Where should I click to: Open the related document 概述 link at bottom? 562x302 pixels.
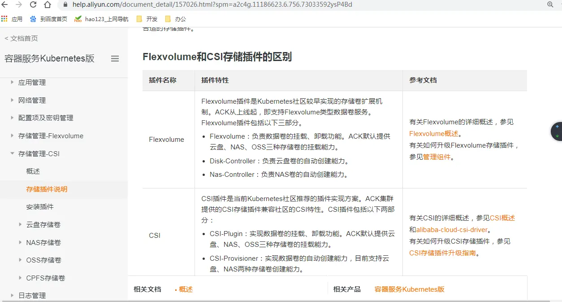pos(186,289)
